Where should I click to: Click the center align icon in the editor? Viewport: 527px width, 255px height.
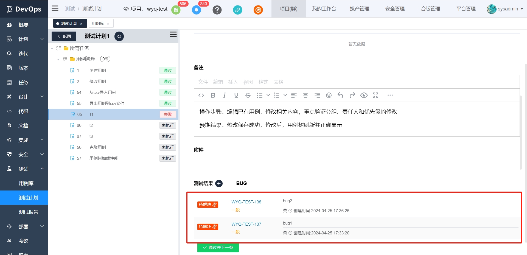[305, 95]
